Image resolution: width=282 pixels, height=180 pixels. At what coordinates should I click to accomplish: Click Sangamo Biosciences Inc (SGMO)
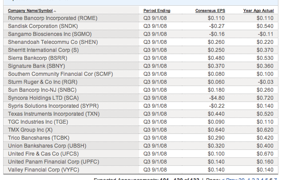point(49,34)
